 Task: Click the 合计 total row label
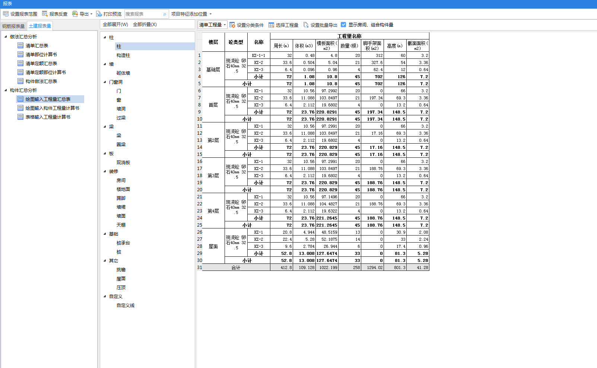point(236,268)
